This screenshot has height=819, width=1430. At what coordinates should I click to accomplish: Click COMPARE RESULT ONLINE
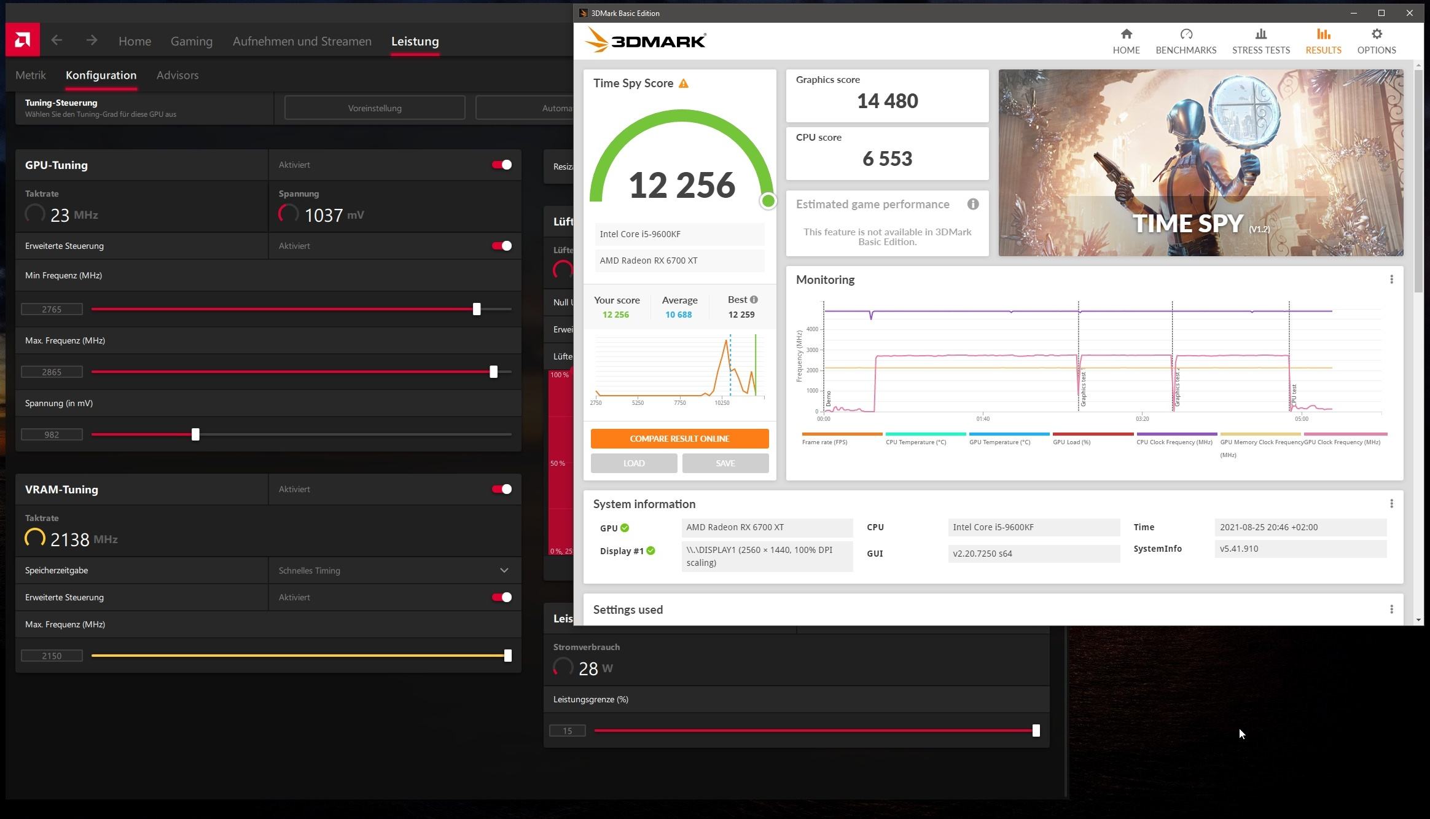click(x=679, y=439)
